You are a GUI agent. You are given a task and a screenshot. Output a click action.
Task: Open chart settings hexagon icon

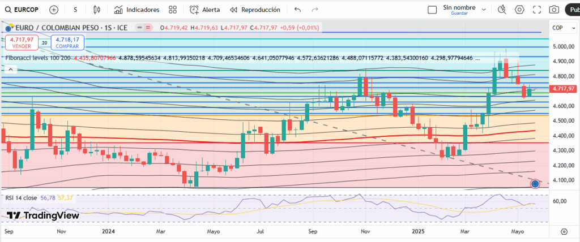point(519,10)
